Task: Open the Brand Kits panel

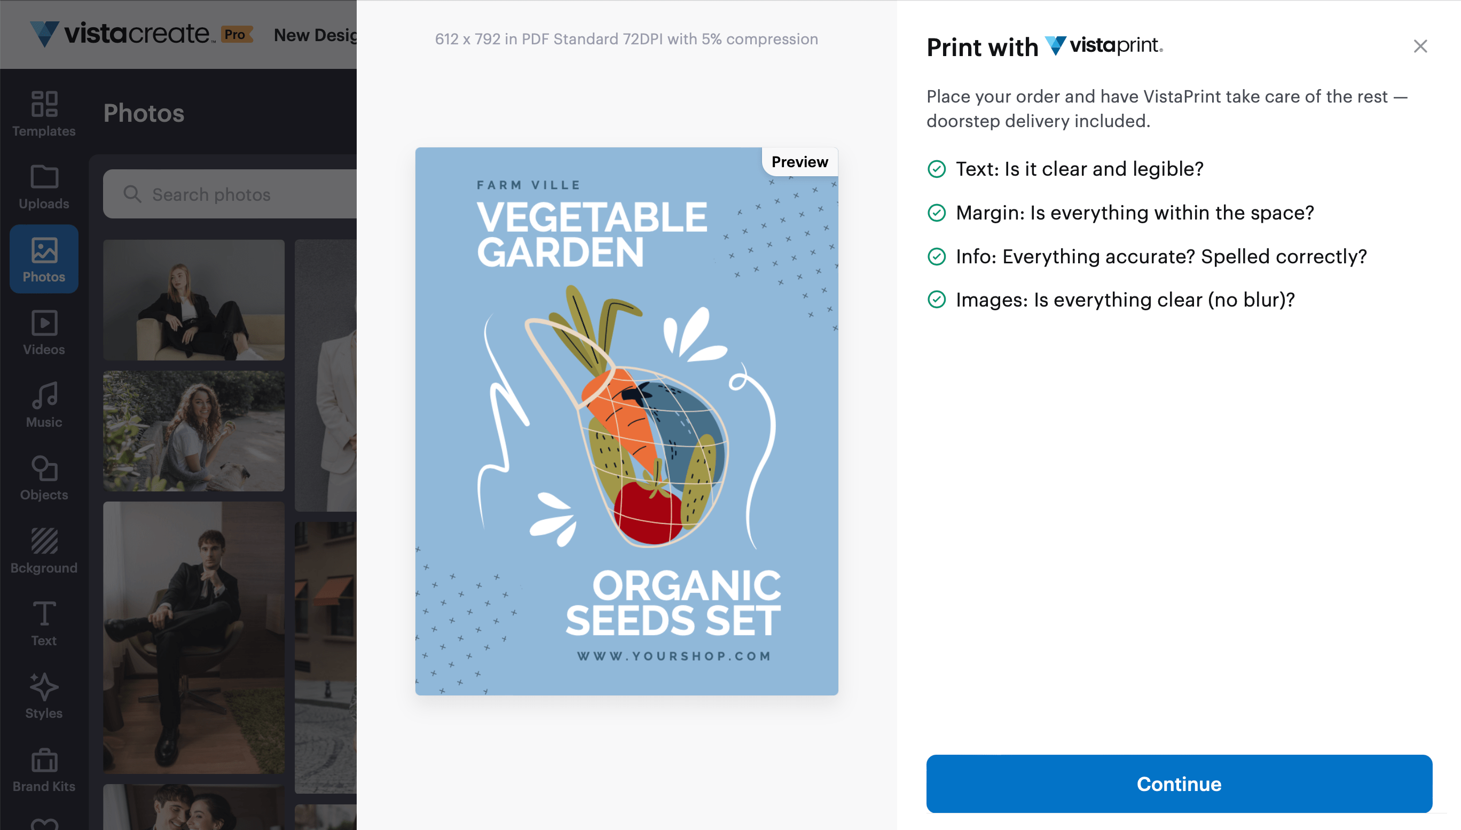Action: (x=43, y=769)
